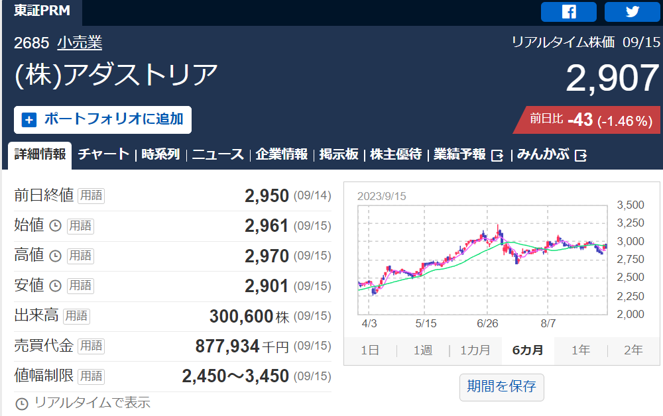This screenshot has height=416, width=663.
Task: Click external link icon after 業績予報
Action: coord(497,156)
